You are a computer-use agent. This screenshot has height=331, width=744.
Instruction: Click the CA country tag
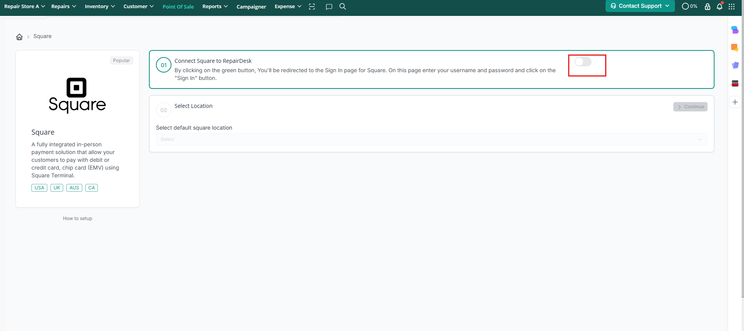[x=92, y=188]
